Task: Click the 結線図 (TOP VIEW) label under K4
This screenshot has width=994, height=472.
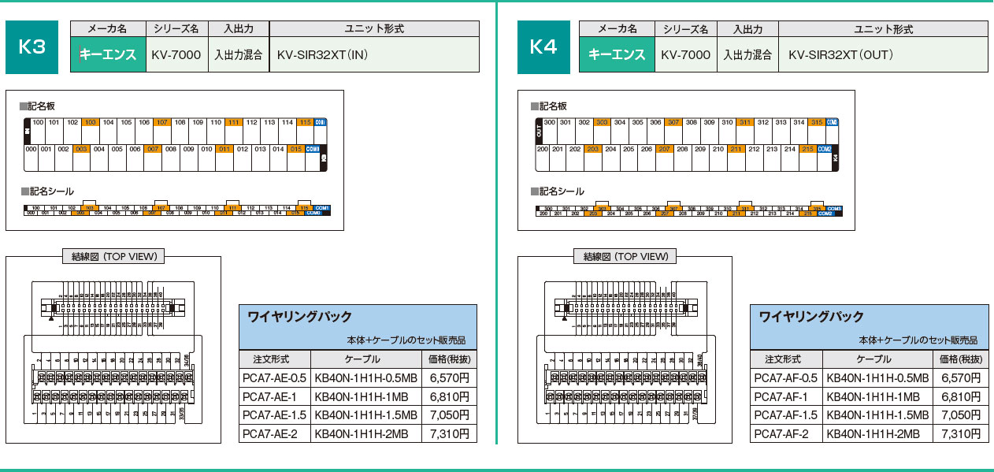Action: [x=625, y=256]
